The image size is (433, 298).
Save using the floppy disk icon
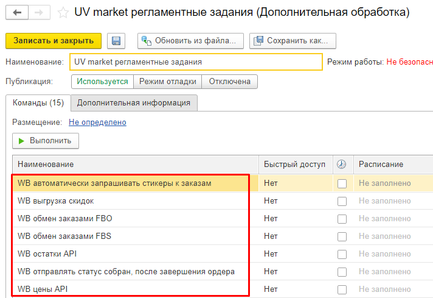pos(116,41)
